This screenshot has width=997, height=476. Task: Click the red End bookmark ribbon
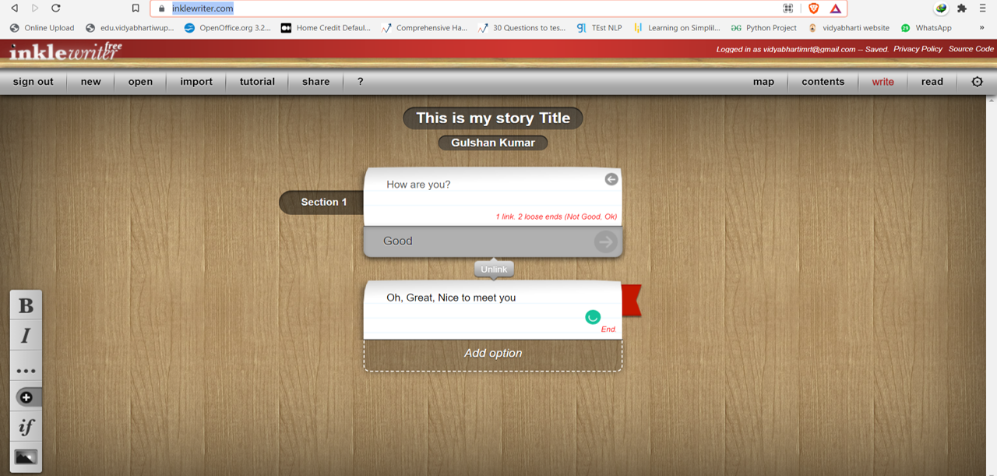tap(632, 301)
